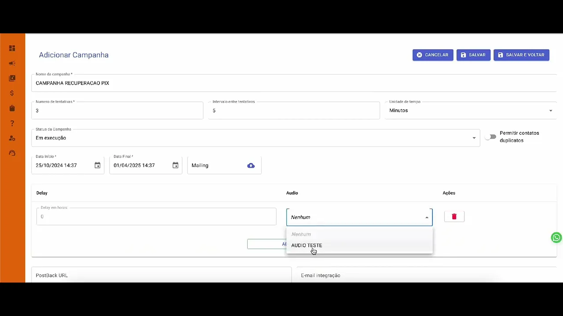The width and height of the screenshot is (563, 316).
Task: Open the Data Início calendar picker icon
Action: coord(98,165)
